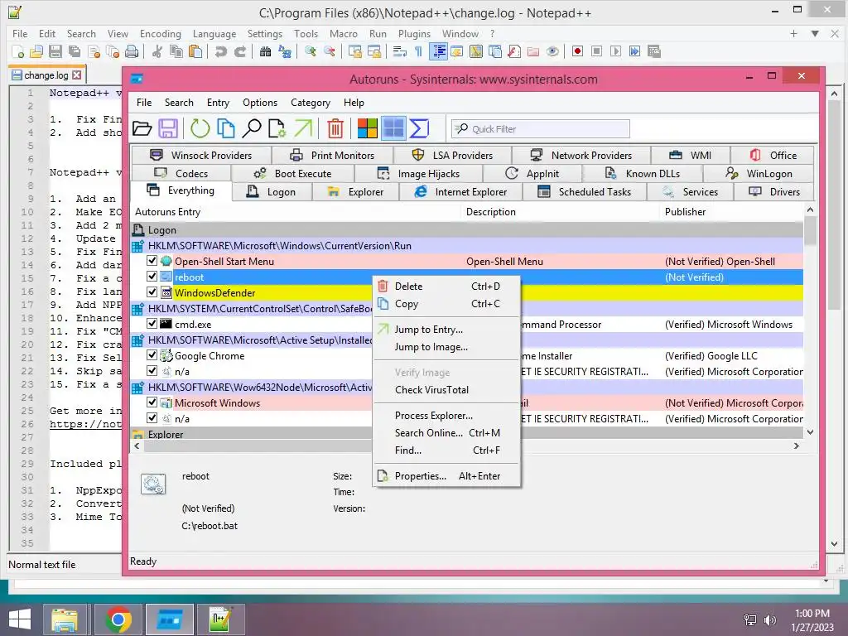The width and height of the screenshot is (848, 636).
Task: Open File Explorer from the taskbar
Action: pyautogui.click(x=65, y=619)
